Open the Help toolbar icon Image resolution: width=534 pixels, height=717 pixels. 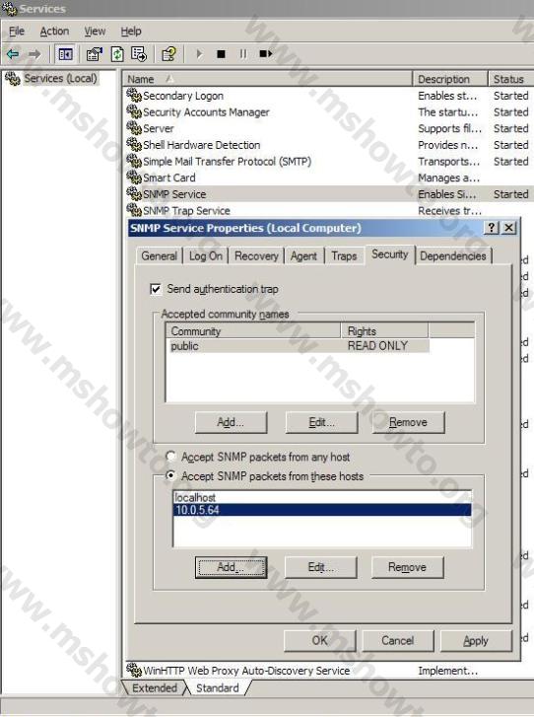pos(168,54)
